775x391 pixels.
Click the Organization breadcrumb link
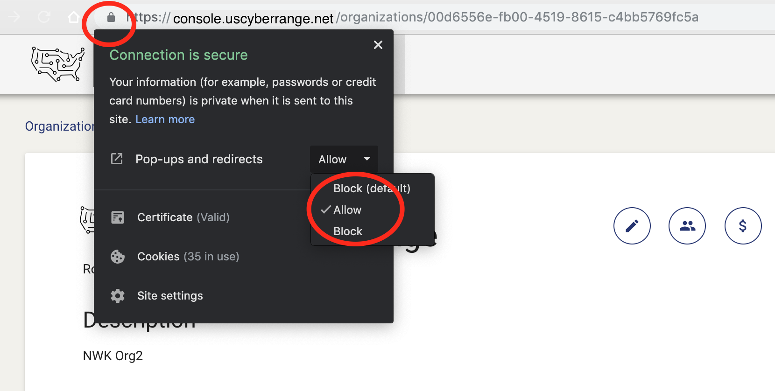pyautogui.click(x=60, y=126)
